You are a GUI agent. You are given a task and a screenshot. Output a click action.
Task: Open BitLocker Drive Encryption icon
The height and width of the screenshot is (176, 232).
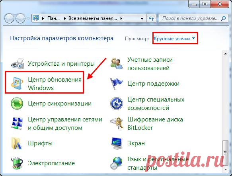(x=117, y=123)
